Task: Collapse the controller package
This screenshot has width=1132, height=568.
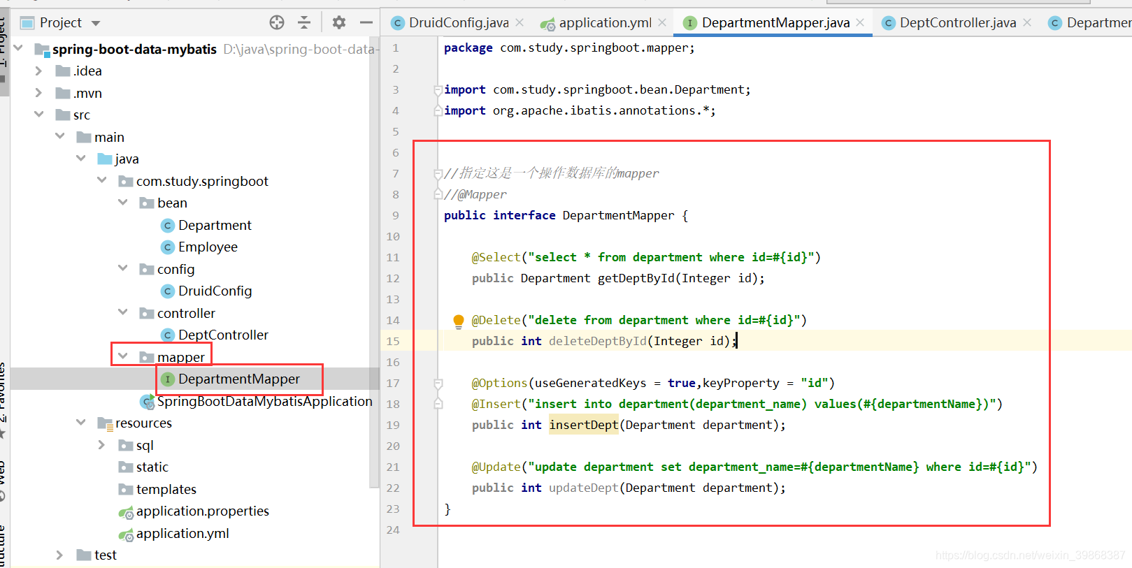Action: point(123,312)
